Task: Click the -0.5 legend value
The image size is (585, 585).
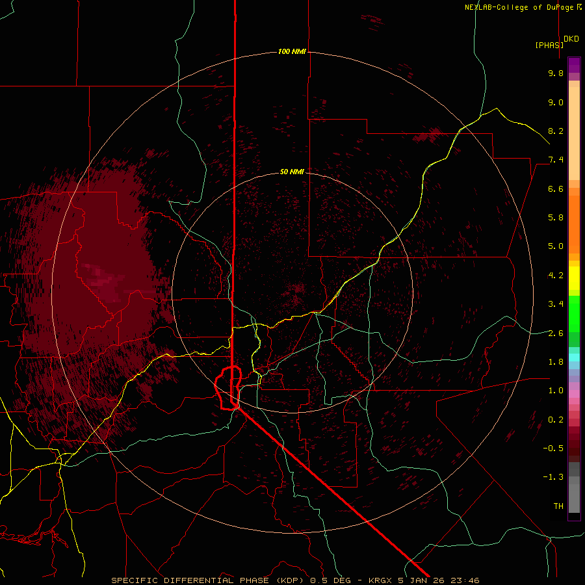Action: 553,448
